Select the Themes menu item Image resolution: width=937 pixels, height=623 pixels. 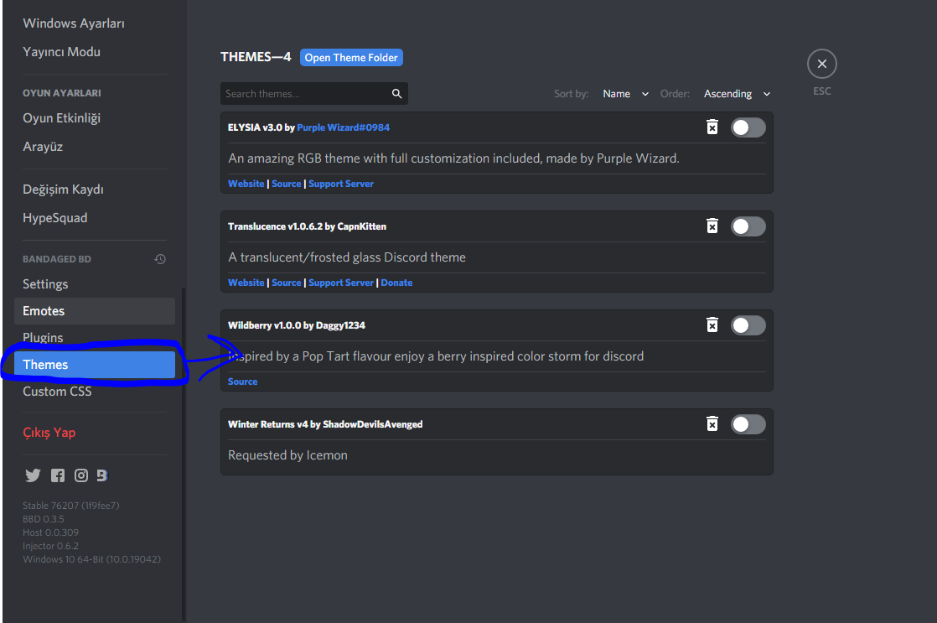[95, 365]
